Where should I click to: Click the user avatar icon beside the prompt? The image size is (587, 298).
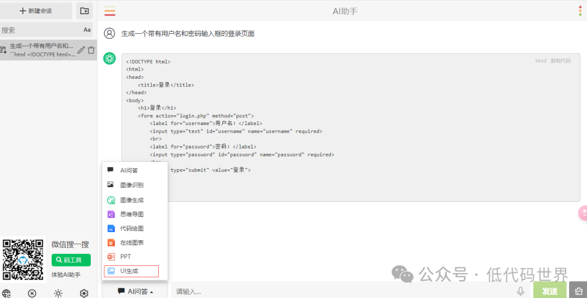point(109,33)
